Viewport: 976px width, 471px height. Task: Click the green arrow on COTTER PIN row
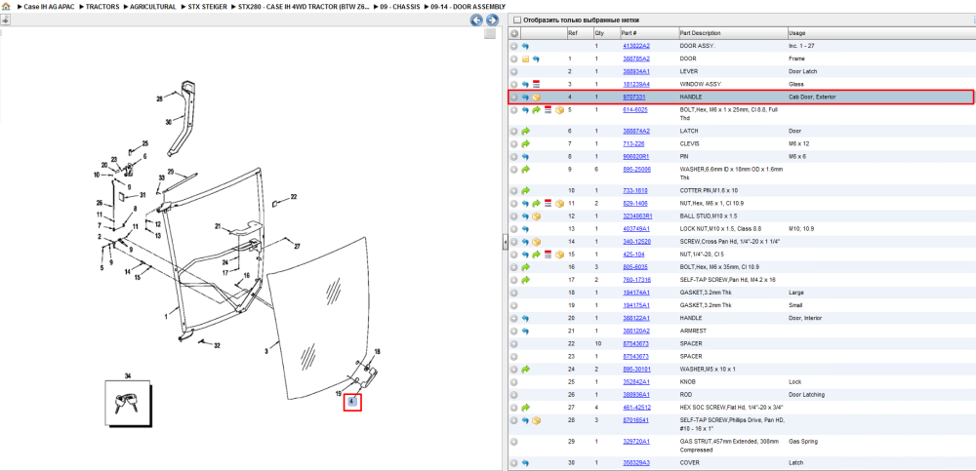coord(525,190)
